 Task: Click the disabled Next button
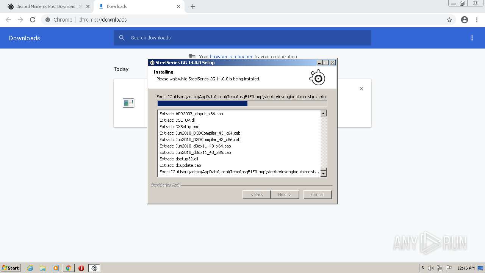tap(285, 195)
